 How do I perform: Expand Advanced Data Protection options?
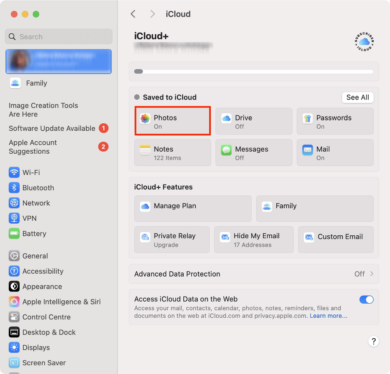pyautogui.click(x=253, y=274)
